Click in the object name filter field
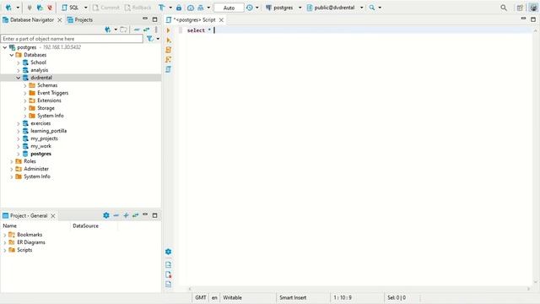Viewport: 540px width, 304px height. [x=72, y=39]
